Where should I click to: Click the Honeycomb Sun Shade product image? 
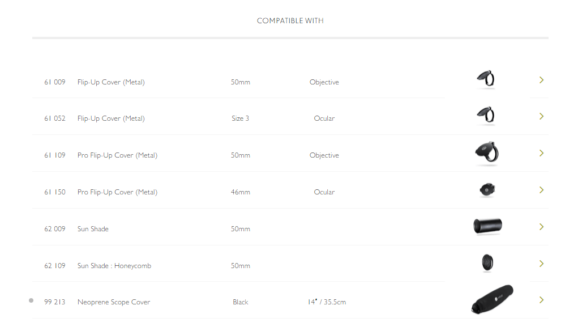pyautogui.click(x=487, y=262)
